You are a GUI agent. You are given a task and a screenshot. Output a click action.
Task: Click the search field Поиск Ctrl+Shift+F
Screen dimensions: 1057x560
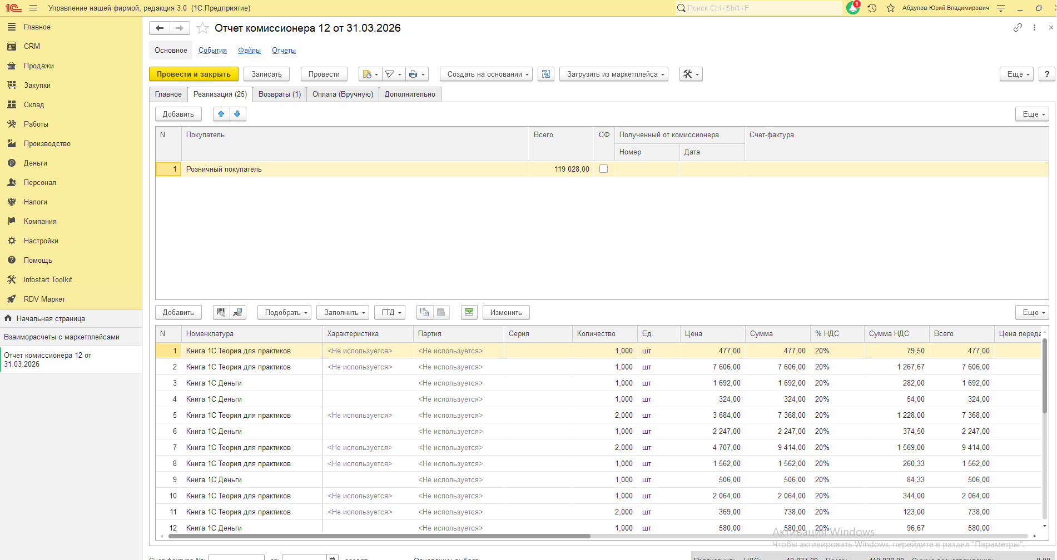[759, 8]
